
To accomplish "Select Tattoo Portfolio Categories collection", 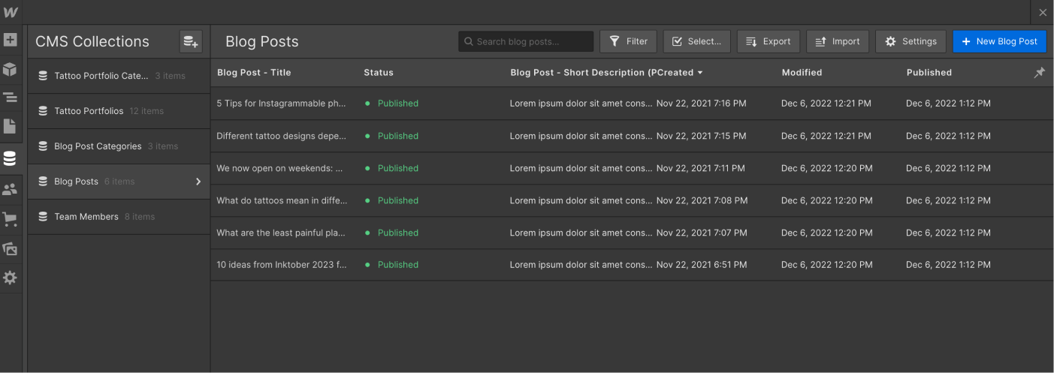I will pyautogui.click(x=119, y=76).
